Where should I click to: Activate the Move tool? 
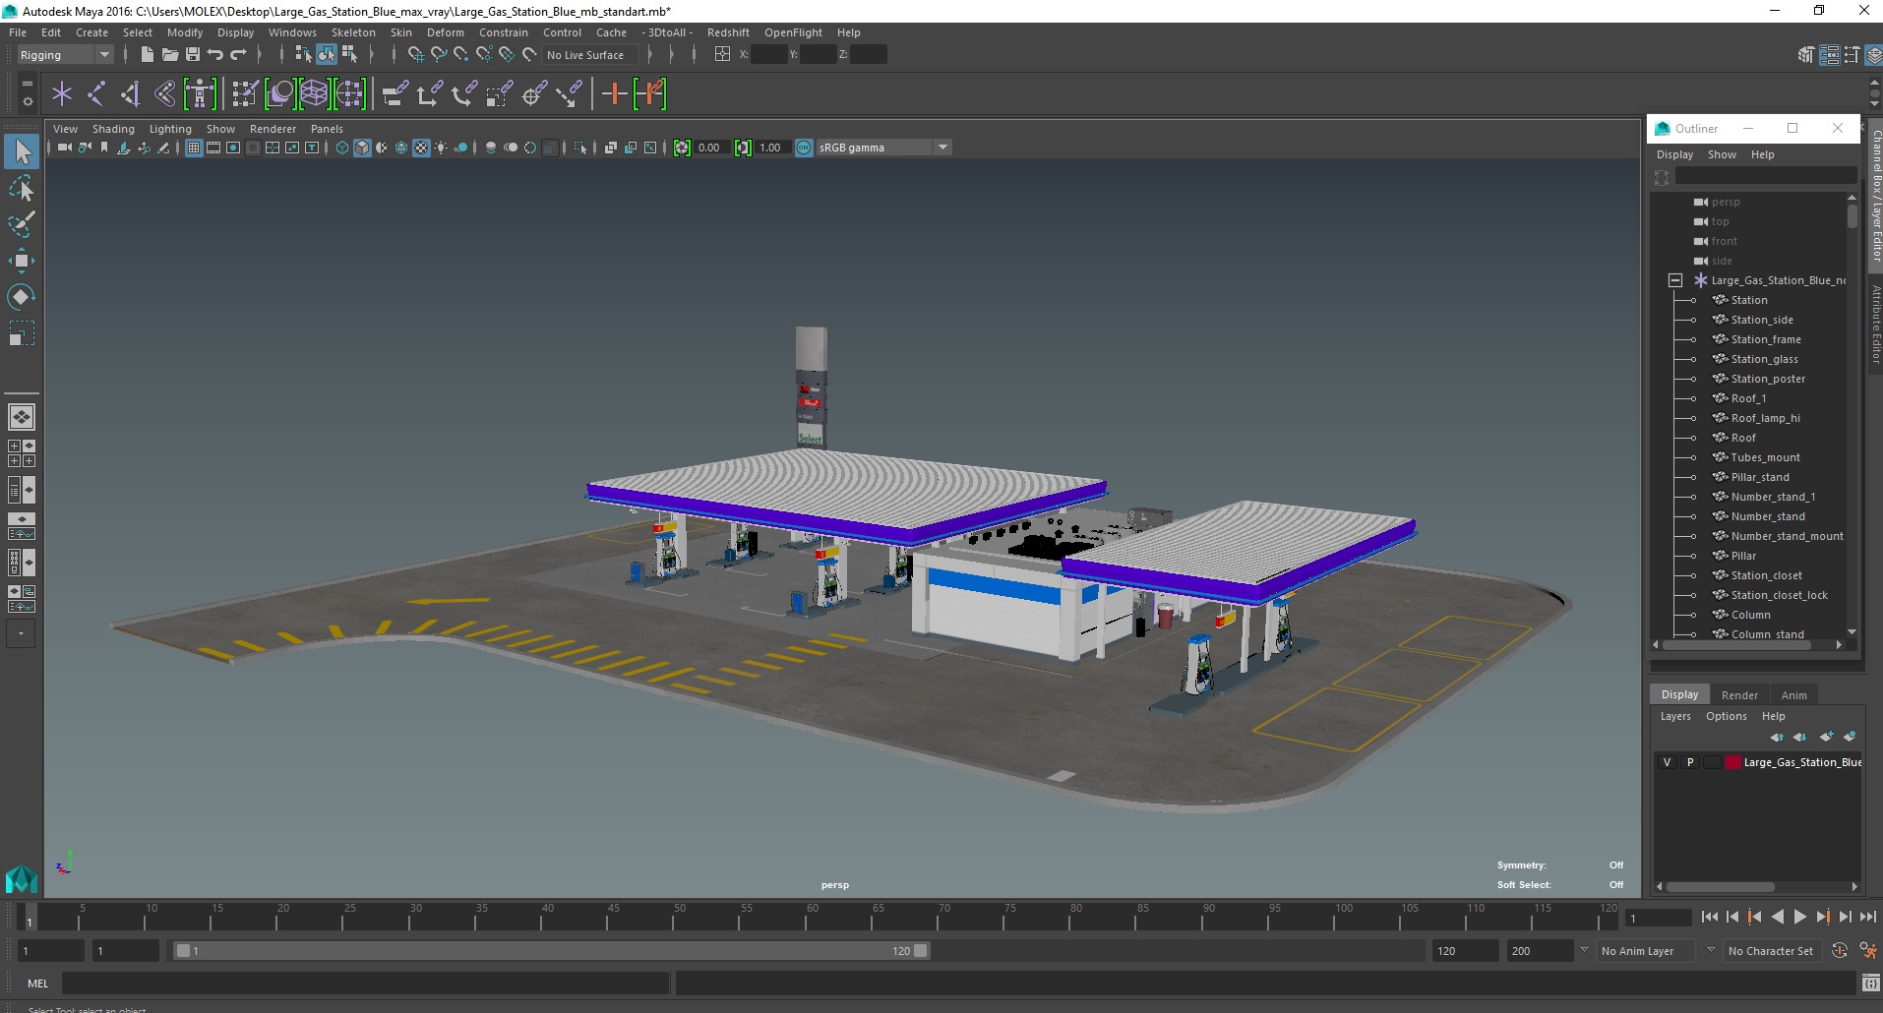pyautogui.click(x=22, y=261)
